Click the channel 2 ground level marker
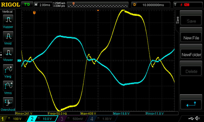The width and height of the screenshot is (204, 122). (x=19, y=60)
